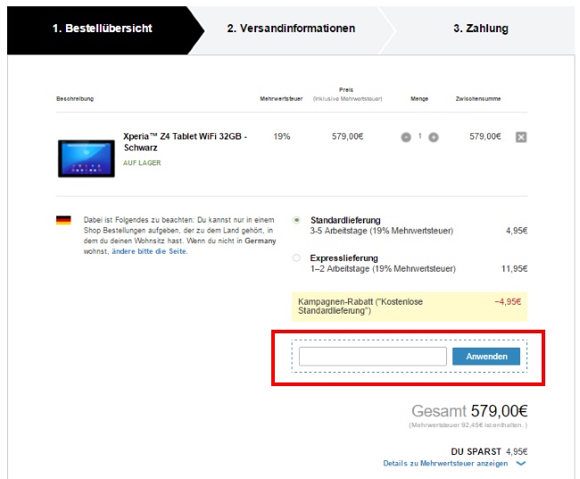Click the Menge column header
The height and width of the screenshot is (479, 580).
[x=419, y=98]
